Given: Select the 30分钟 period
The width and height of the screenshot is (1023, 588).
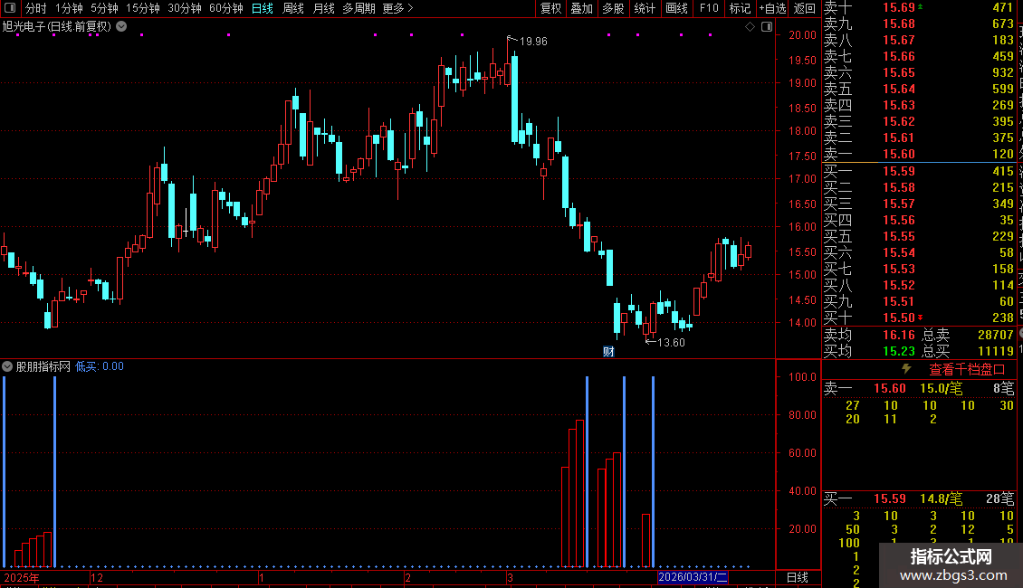Looking at the screenshot, I should pos(185,8).
